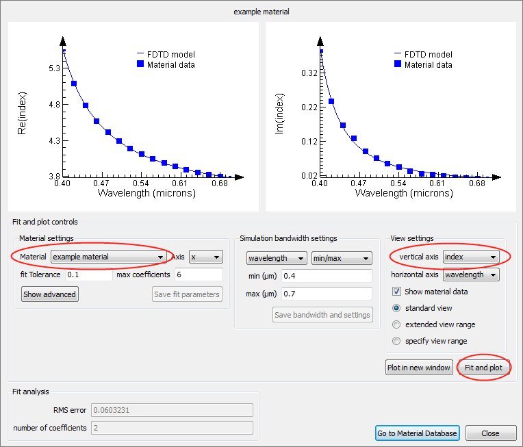
Task: Click Plot in new window button
Action: (x=419, y=368)
